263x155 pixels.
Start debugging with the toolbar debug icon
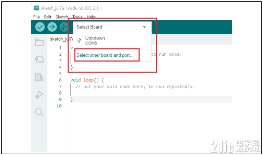pyautogui.click(x=64, y=27)
